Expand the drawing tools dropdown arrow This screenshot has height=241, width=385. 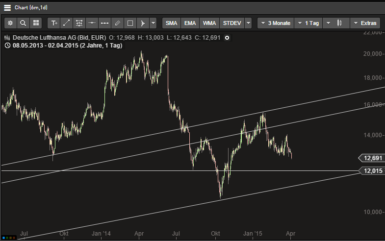pos(154,23)
